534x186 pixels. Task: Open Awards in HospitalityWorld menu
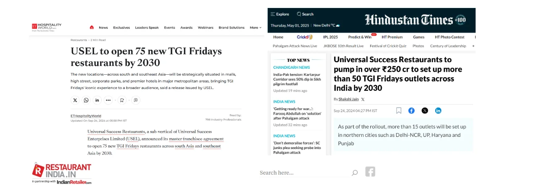click(187, 27)
